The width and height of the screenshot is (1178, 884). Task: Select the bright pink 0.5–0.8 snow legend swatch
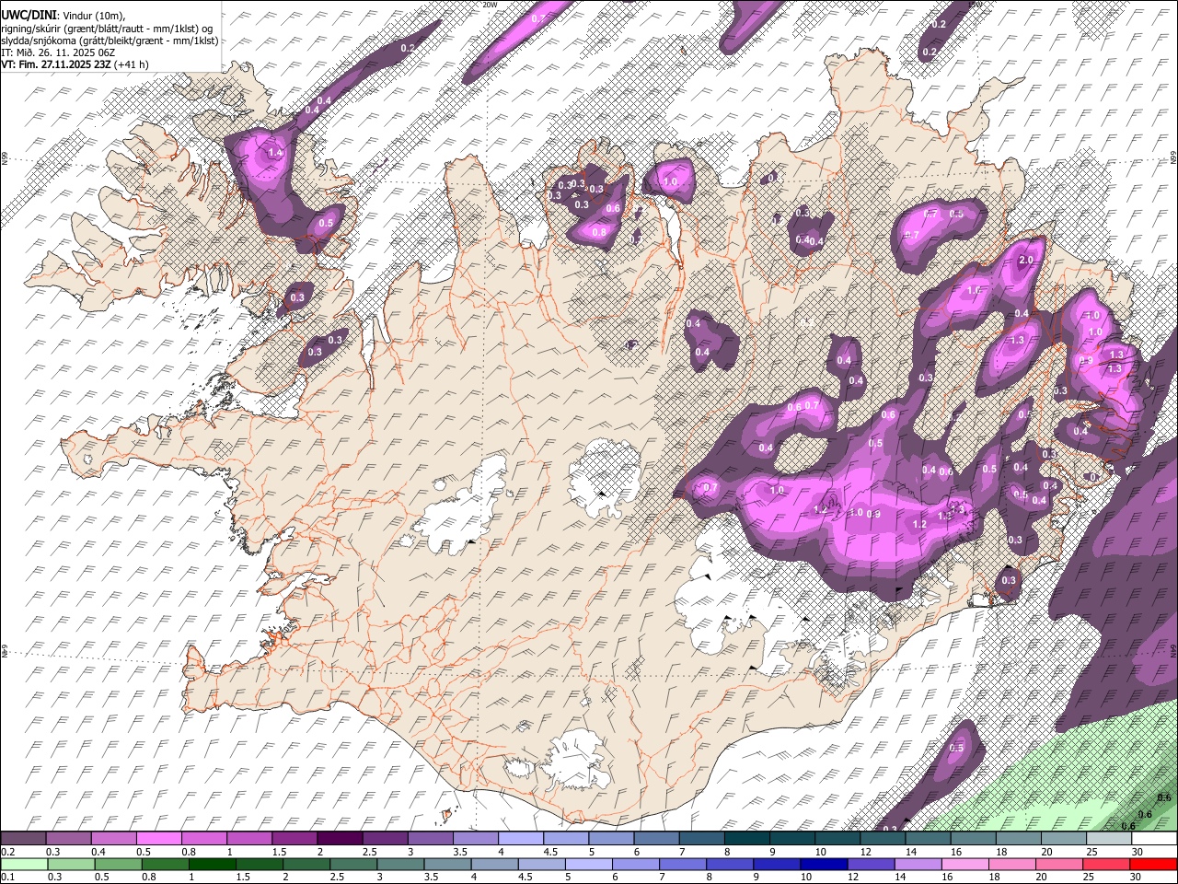click(x=158, y=839)
